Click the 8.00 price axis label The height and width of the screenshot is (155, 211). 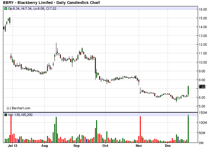click(x=202, y=80)
